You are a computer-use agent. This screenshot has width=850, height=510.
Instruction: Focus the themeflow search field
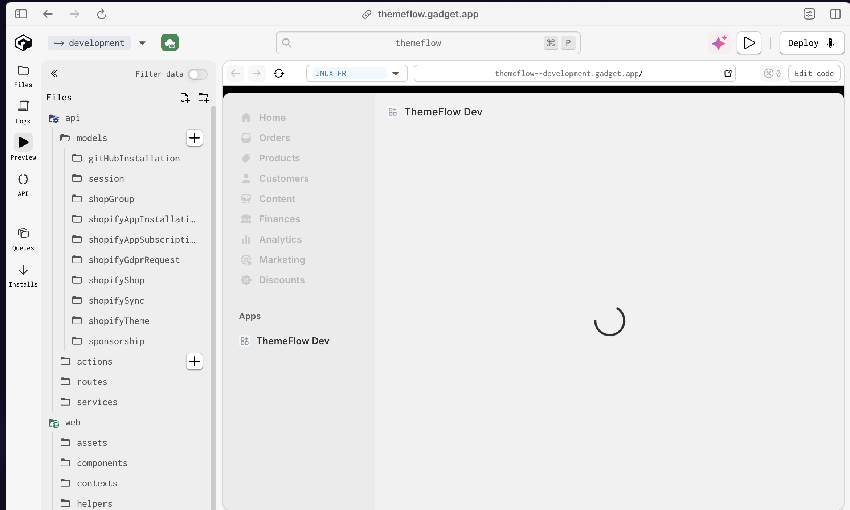pos(428,43)
